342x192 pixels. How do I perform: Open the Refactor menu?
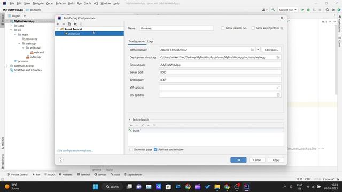[x=60, y=3]
